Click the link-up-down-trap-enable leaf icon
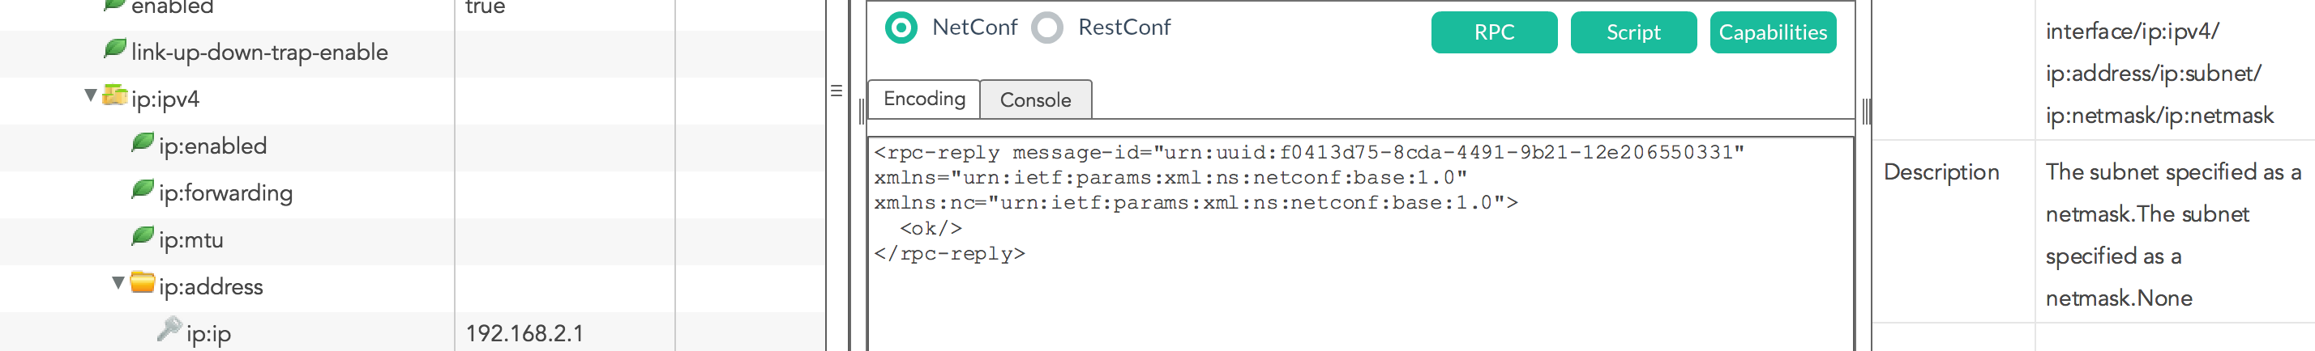Viewport: 2315px width, 351px height. 115,49
